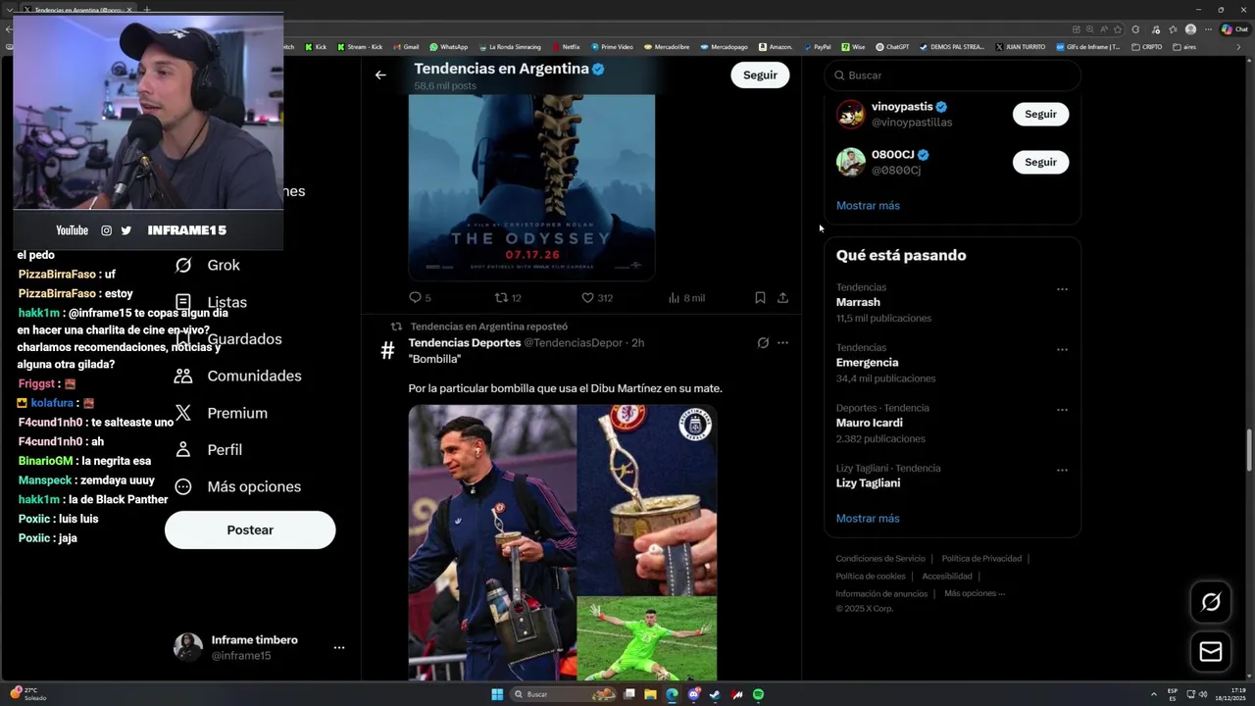This screenshot has width=1255, height=706.
Task: Open Accesibilidad footer link
Action: click(x=947, y=576)
